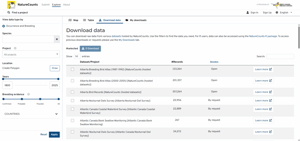This screenshot has width=300, height=141.
Task: Switch to the Table tab
Action: point(88,20)
